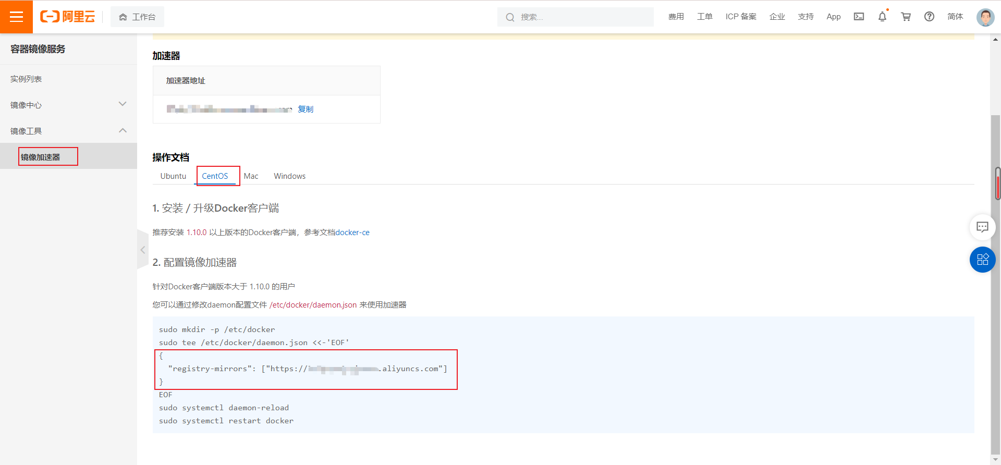Click the '1. 安装 / 升级Docker客户端' heading

coord(216,208)
